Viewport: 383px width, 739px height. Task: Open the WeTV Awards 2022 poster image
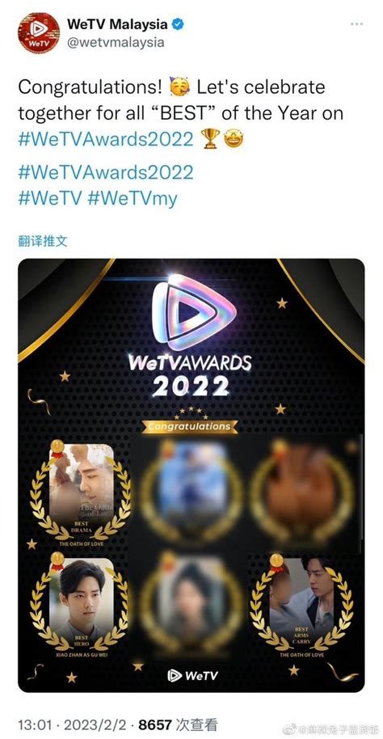coord(191,475)
